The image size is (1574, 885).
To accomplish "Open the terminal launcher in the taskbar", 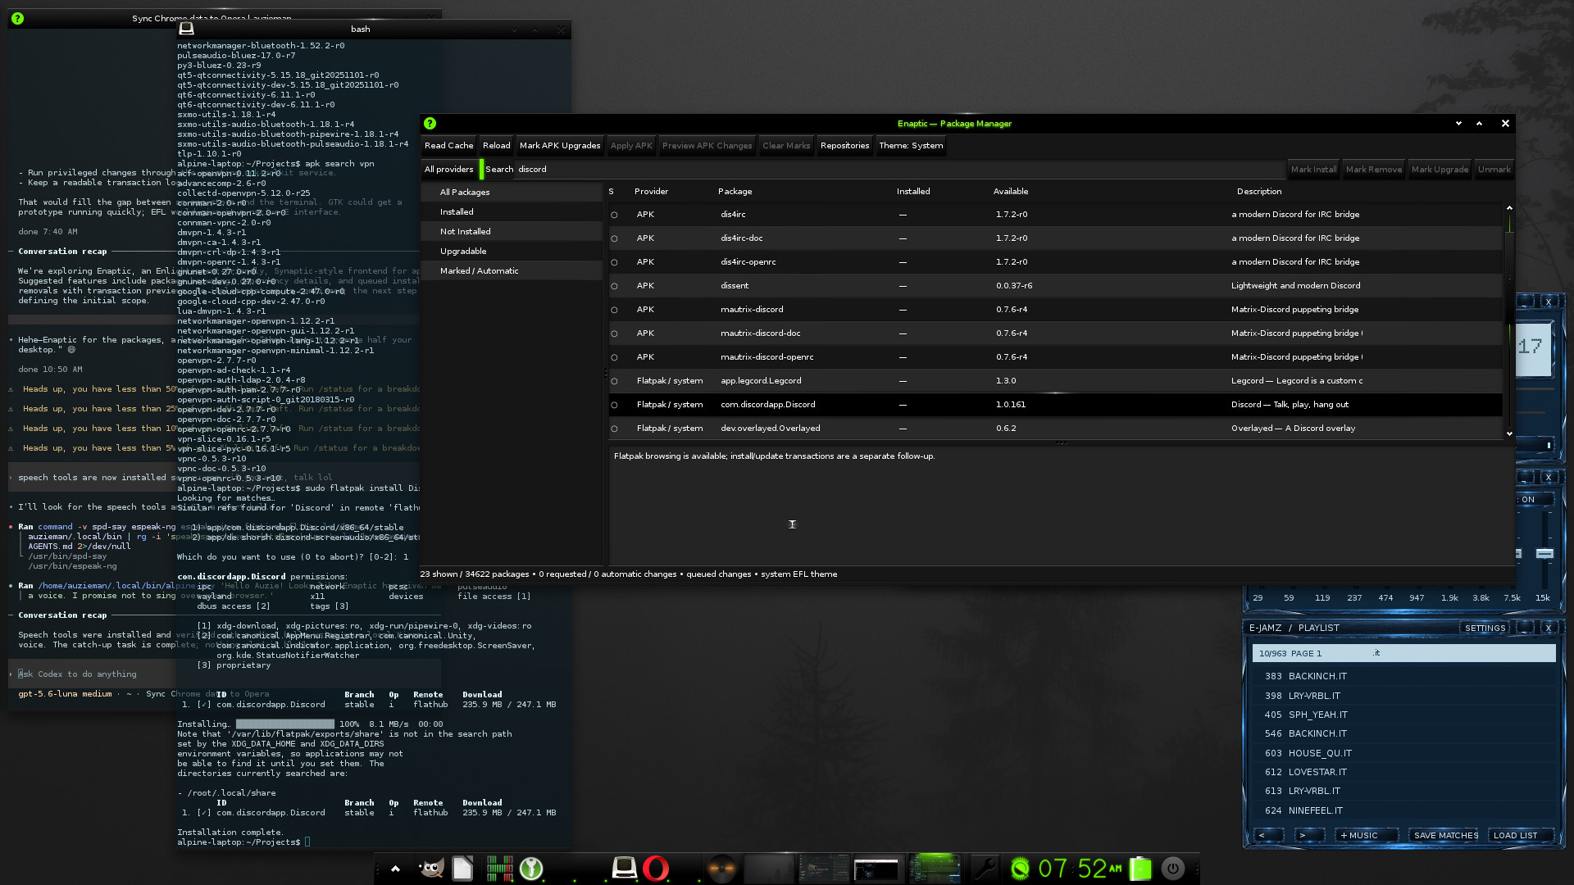I will [625, 869].
